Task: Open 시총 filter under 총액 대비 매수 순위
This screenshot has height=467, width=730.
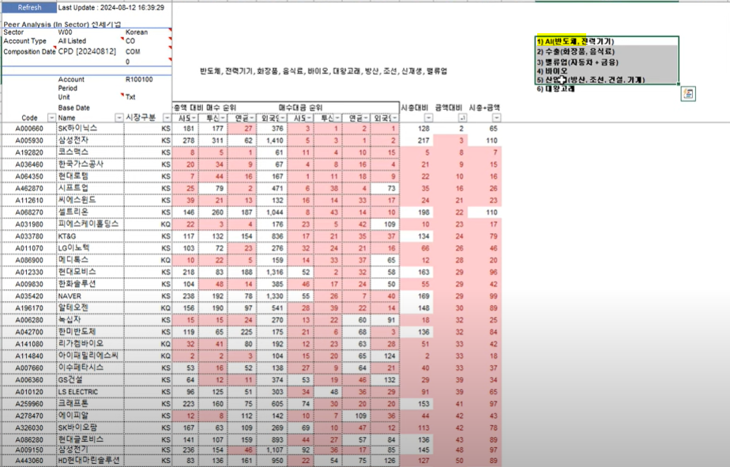Action: [x=194, y=119]
